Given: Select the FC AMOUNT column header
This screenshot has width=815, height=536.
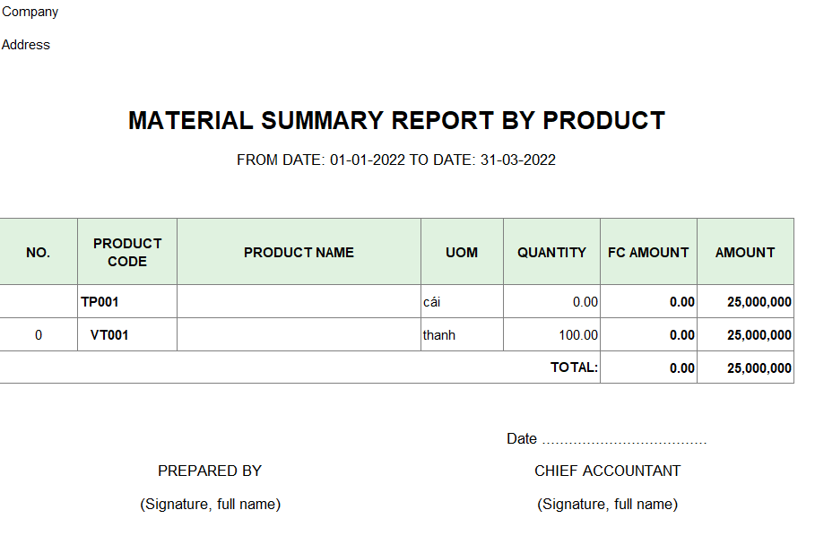Looking at the screenshot, I should pyautogui.click(x=648, y=252).
